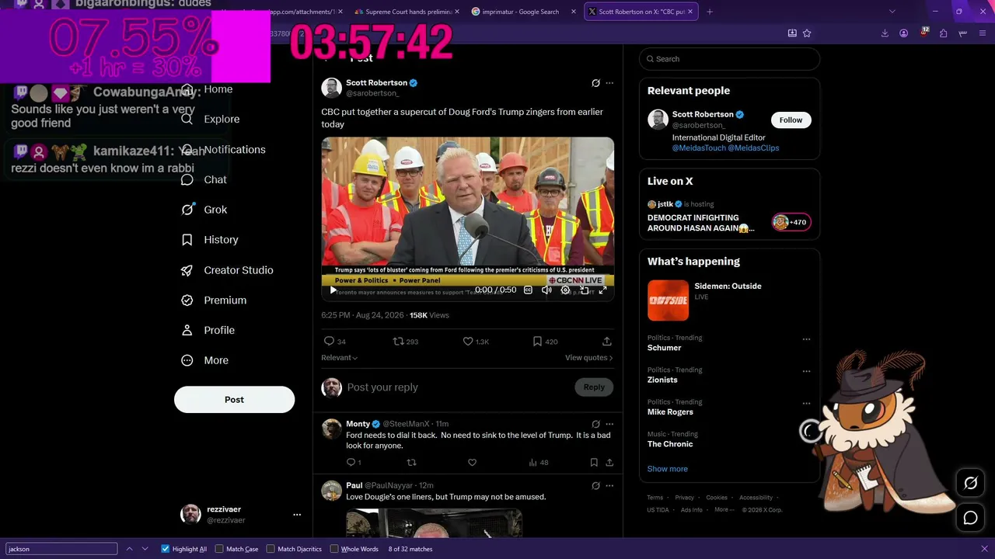The image size is (995, 559).
Task: Like Monty's reply
Action: pos(472,463)
